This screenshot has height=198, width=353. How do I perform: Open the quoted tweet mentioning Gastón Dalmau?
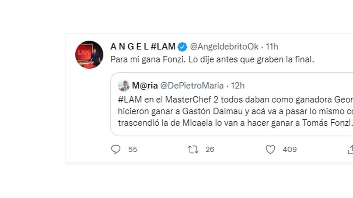pyautogui.click(x=232, y=104)
